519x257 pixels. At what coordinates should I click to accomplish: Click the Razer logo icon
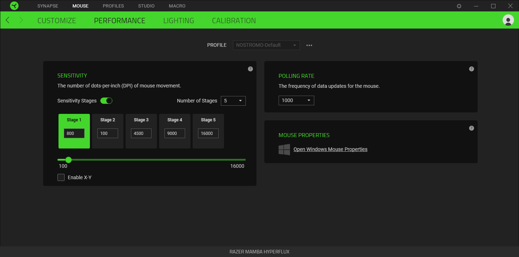[x=14, y=6]
